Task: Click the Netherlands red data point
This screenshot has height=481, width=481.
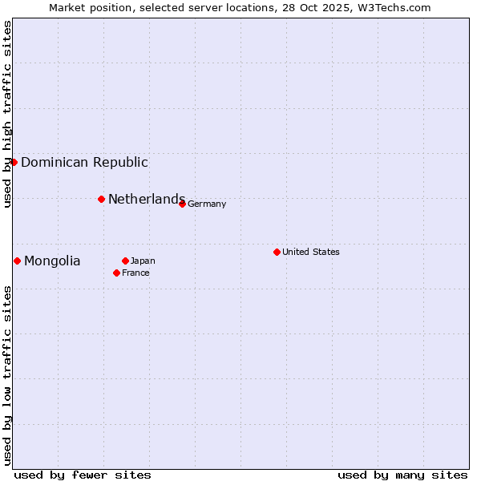Action: coord(101,199)
